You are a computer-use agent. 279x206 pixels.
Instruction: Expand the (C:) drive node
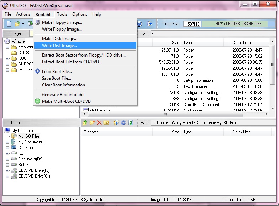tap(7, 153)
